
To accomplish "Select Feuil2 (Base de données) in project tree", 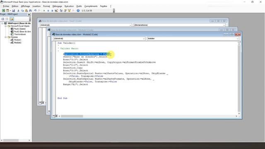I will [22, 31].
